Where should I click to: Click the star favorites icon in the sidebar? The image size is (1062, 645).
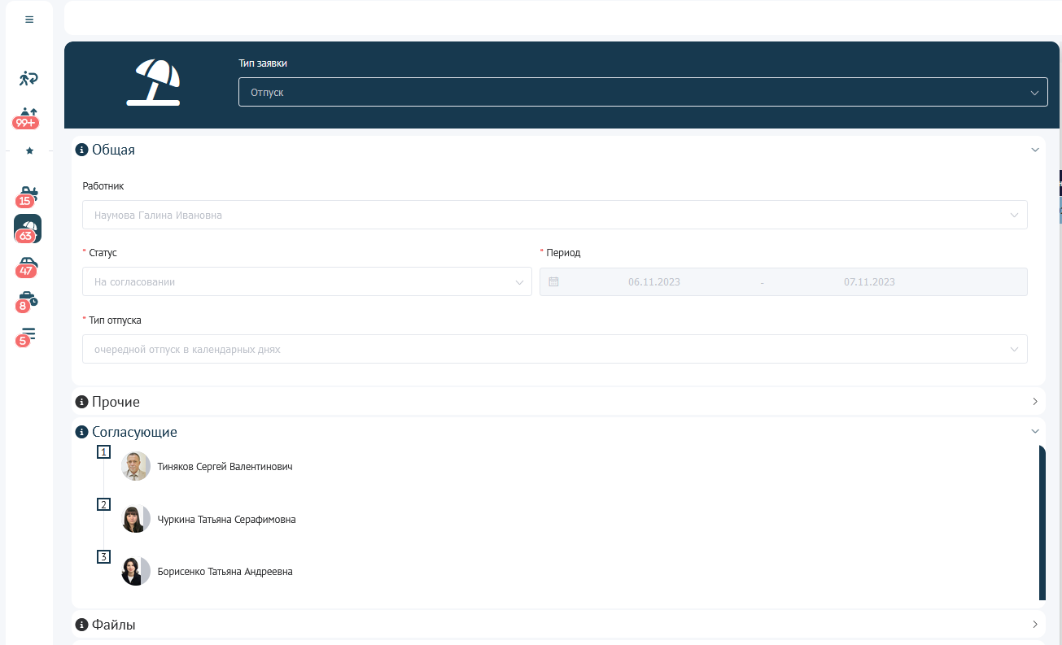(x=29, y=150)
